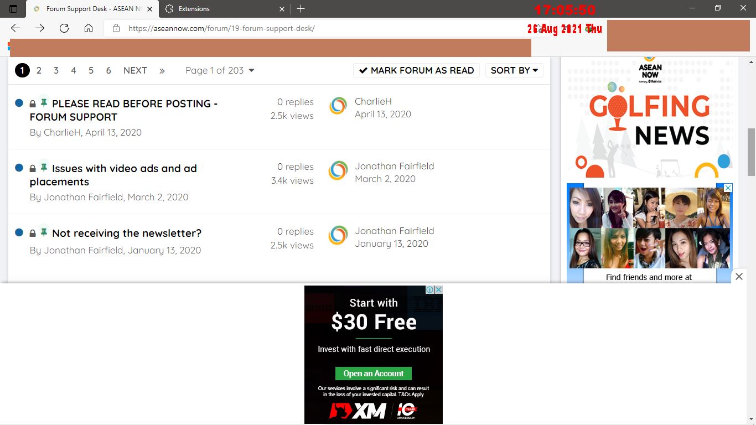
Task: Click lock icon on video ads topic
Action: click(x=33, y=168)
